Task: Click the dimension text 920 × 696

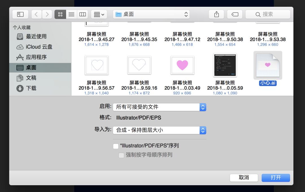Action: coord(182,93)
